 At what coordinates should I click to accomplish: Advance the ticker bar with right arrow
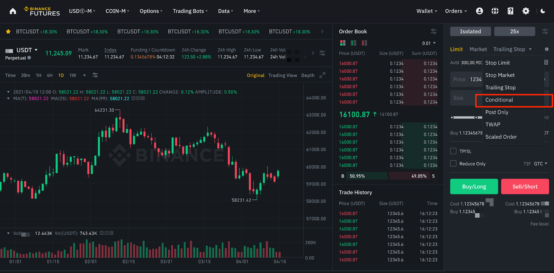point(322,31)
